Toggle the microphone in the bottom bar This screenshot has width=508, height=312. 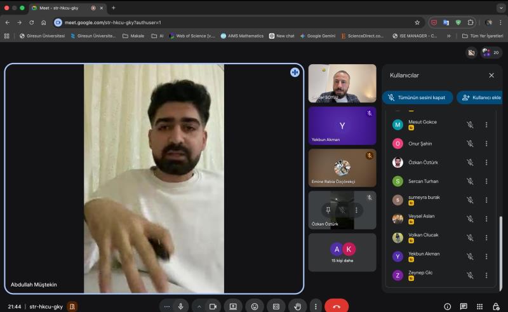(x=181, y=306)
